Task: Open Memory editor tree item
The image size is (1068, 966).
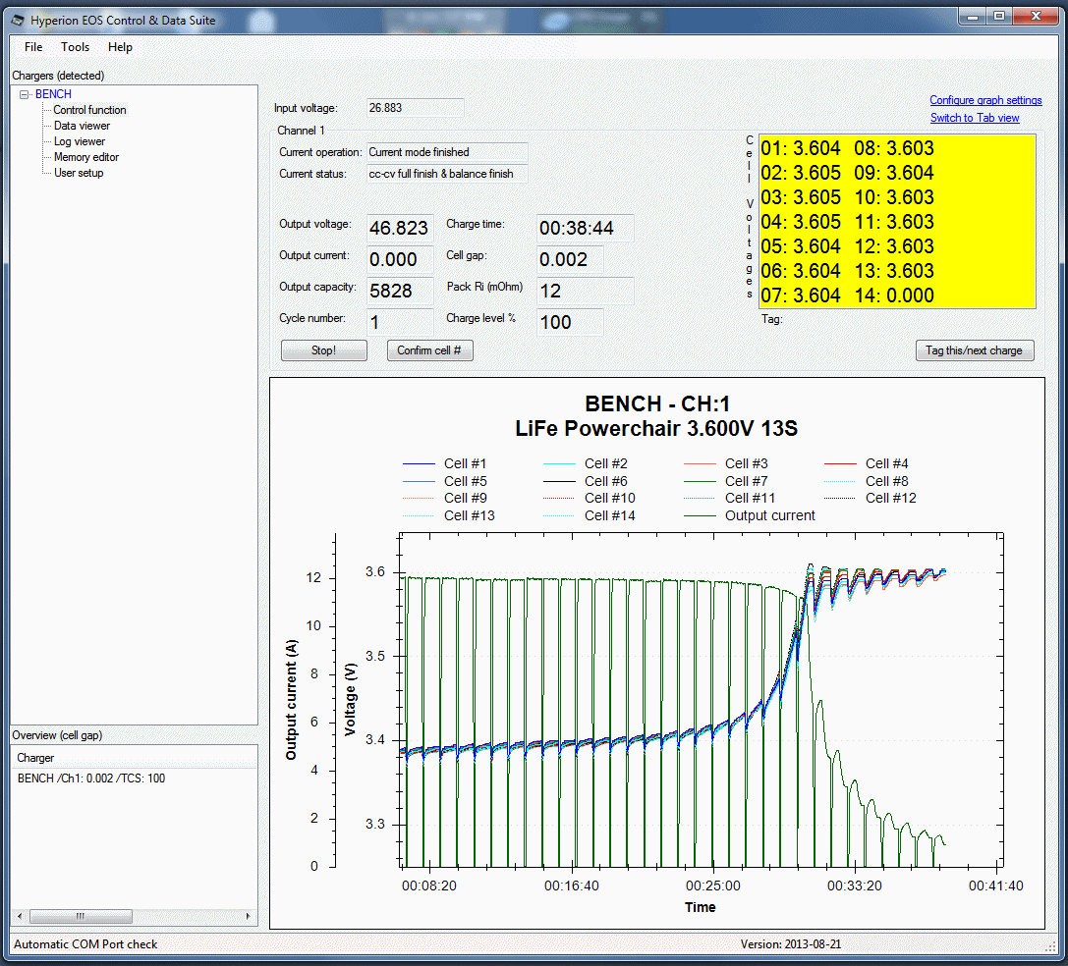Action: point(86,157)
